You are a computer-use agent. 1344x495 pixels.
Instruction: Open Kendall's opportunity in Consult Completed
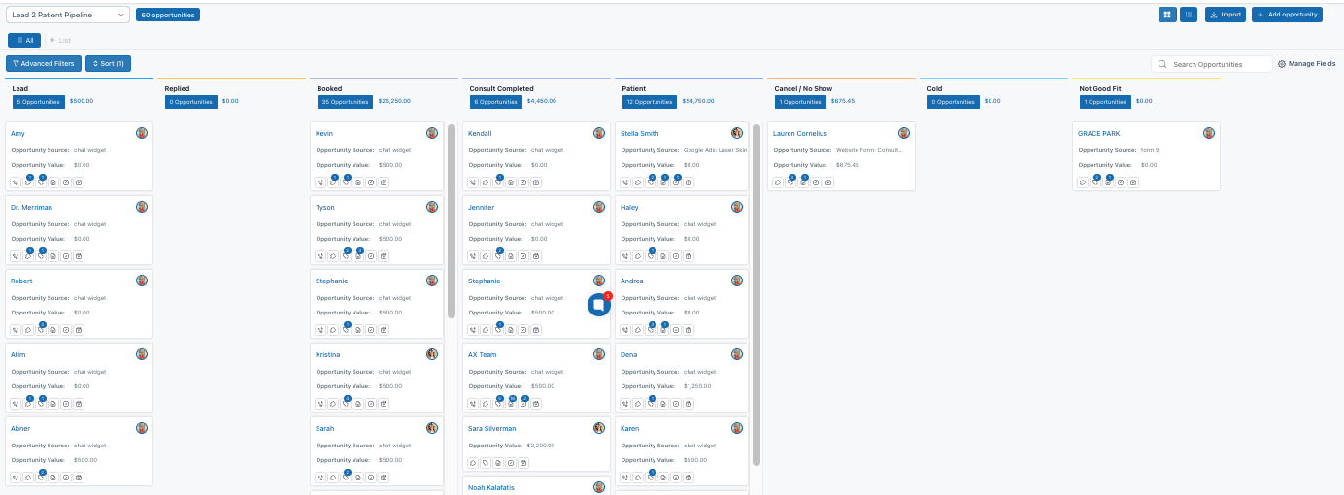(480, 133)
